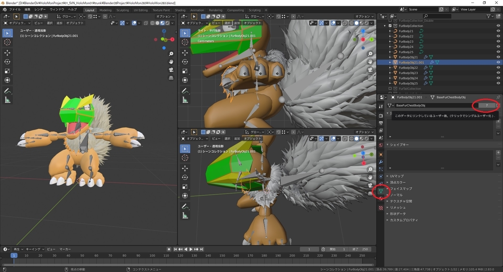Open object mode dropdown in left viewport

pos(17,23)
